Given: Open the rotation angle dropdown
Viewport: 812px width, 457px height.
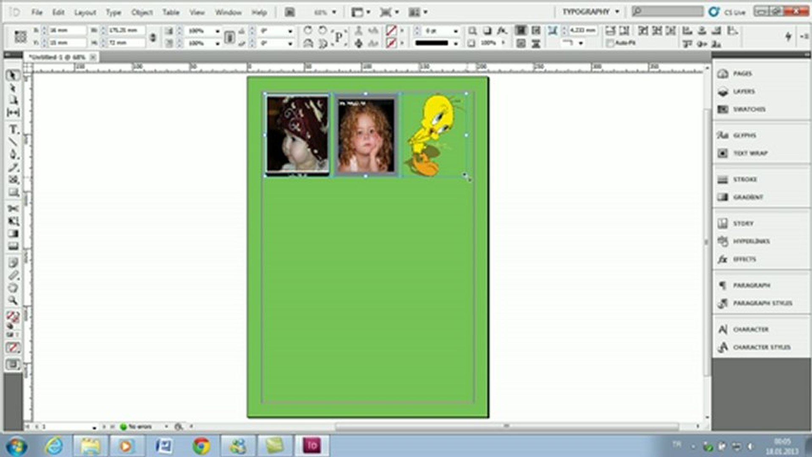Looking at the screenshot, I should pyautogui.click(x=290, y=31).
